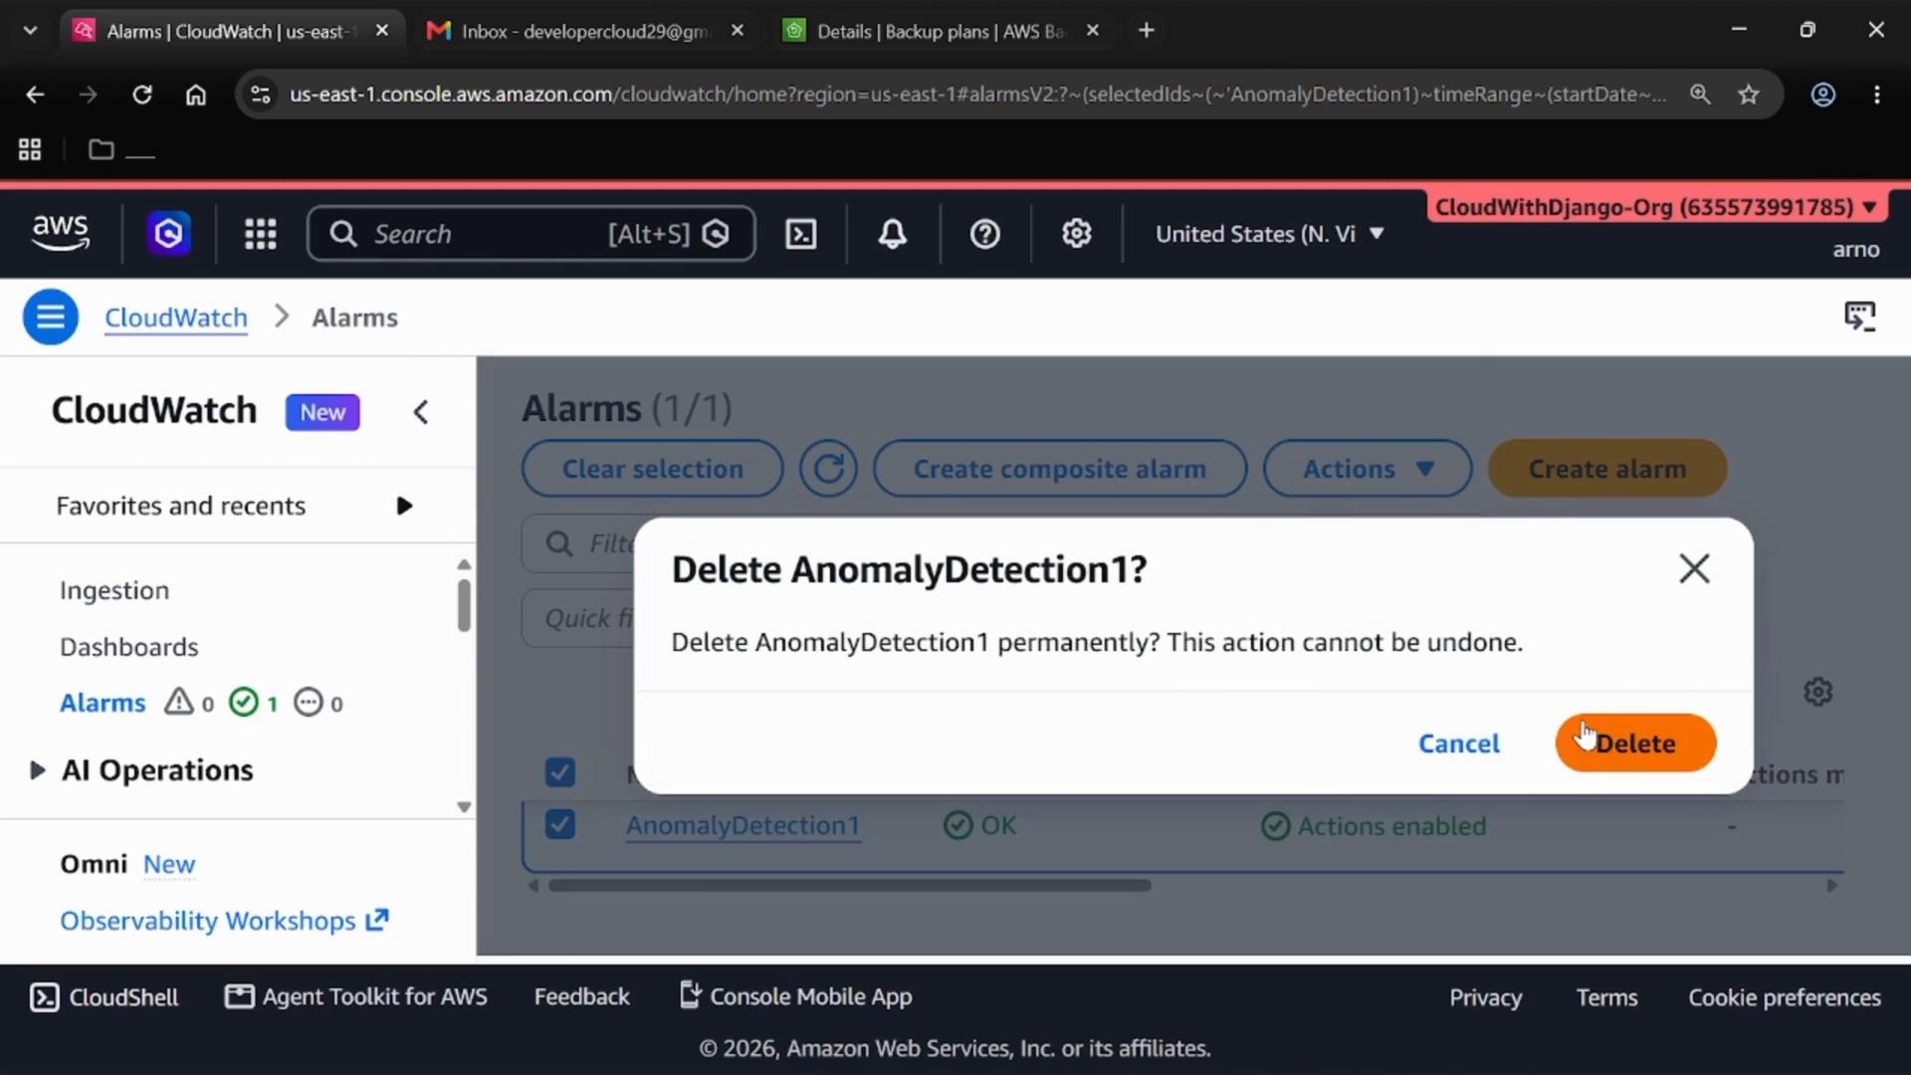The width and height of the screenshot is (1911, 1075).
Task: Expand the AI Operations tree item
Action: 37,770
